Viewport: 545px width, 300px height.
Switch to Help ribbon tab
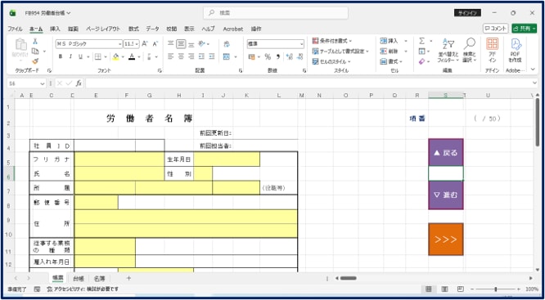209,29
